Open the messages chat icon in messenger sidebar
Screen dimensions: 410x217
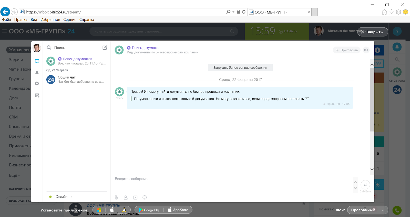pos(37,61)
